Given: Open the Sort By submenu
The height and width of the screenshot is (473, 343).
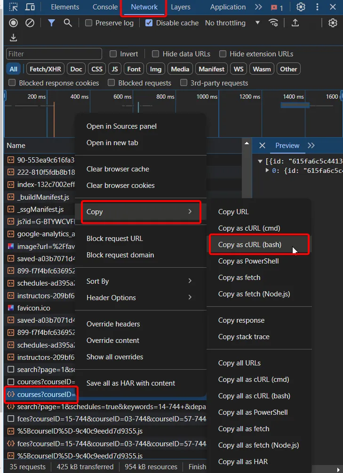Looking at the screenshot, I should [141, 281].
